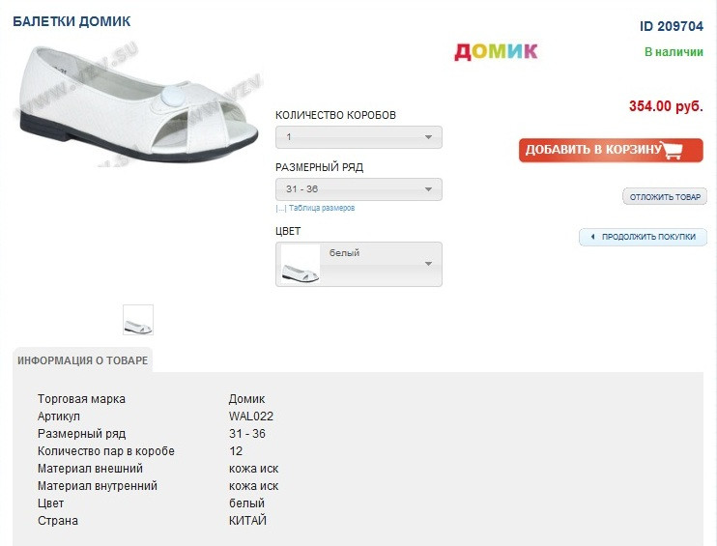Select the белый color option text

point(344,253)
